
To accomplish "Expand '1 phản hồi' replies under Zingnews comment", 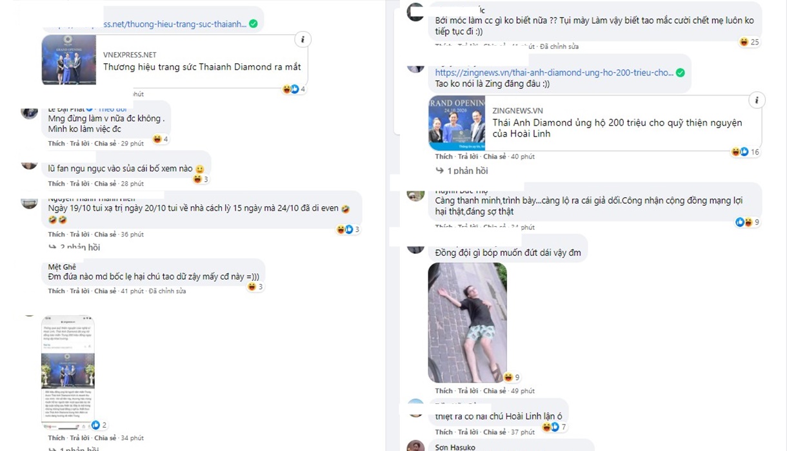I will (x=463, y=171).
